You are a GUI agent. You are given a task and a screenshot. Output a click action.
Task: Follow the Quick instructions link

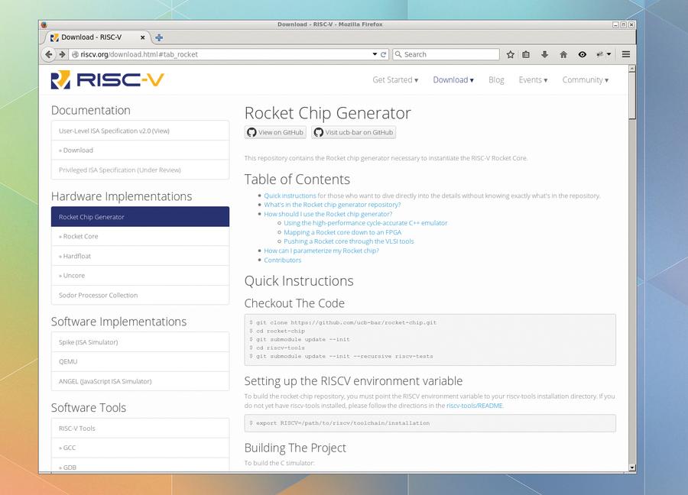click(290, 196)
